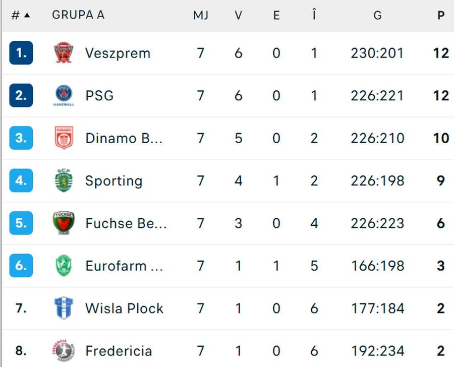The width and height of the screenshot is (454, 367).
Task: Select the E draws column header
Action: [x=276, y=15]
